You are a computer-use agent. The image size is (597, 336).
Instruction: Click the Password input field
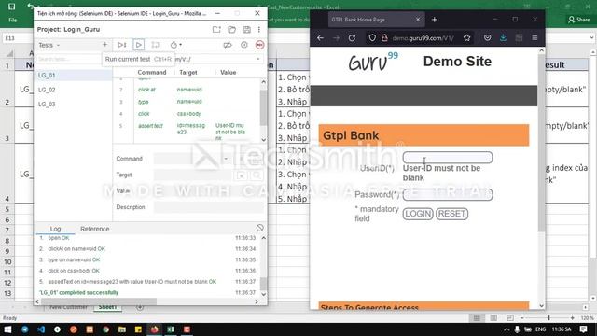click(x=448, y=195)
